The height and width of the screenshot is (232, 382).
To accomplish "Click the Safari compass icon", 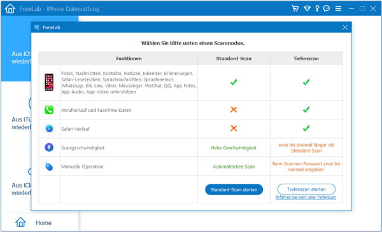I will (49, 128).
